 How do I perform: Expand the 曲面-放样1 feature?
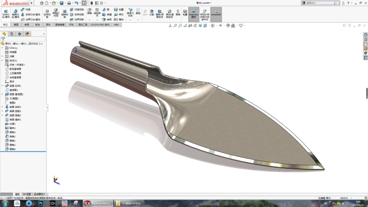(2, 107)
